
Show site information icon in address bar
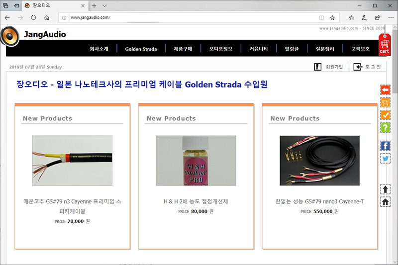pos(64,17)
